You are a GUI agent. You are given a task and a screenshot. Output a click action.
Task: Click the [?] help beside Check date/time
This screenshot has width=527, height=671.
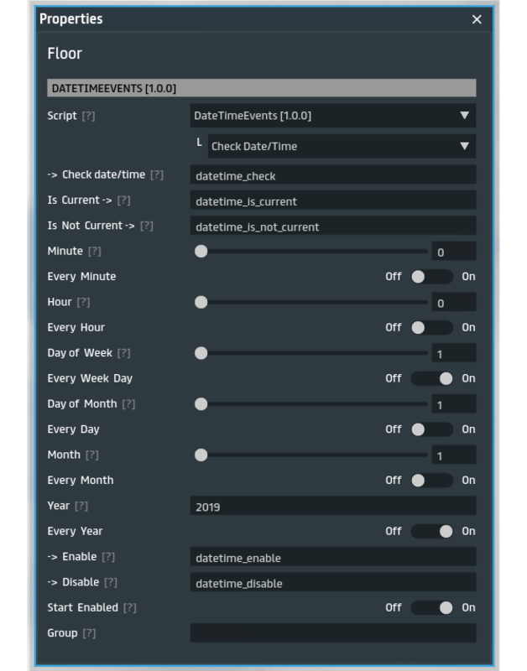156,175
